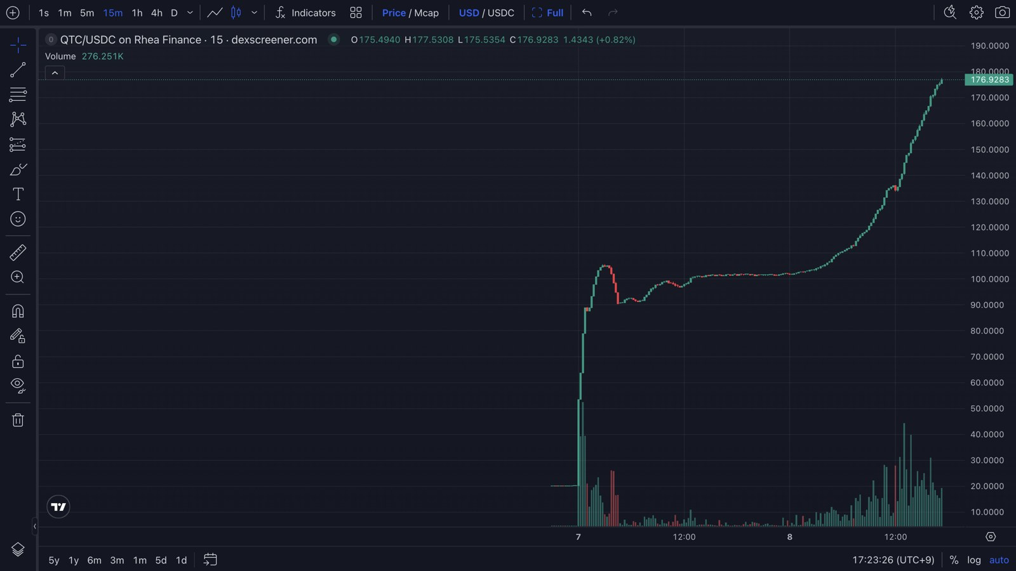
Task: Open the object tree layers panel
Action: (x=18, y=549)
